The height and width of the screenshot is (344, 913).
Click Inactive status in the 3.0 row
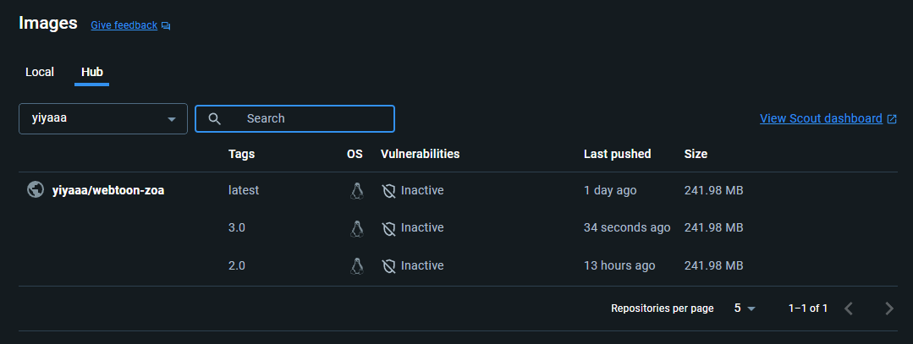point(422,227)
